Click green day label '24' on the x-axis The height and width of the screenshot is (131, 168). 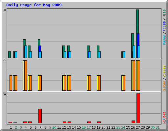pyautogui.click(x=123, y=127)
